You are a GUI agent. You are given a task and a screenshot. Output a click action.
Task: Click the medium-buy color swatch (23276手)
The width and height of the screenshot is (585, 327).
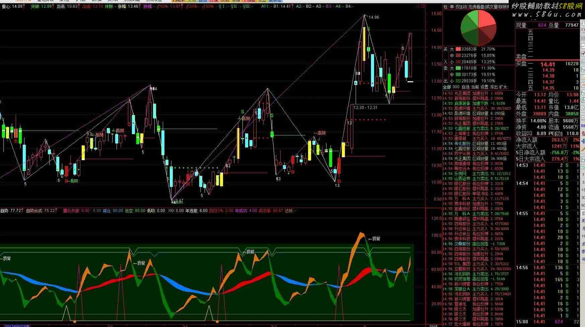pos(458,56)
